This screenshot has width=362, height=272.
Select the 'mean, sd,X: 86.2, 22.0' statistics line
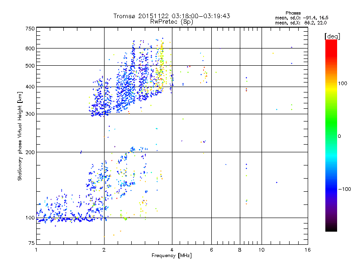pos(301,23)
